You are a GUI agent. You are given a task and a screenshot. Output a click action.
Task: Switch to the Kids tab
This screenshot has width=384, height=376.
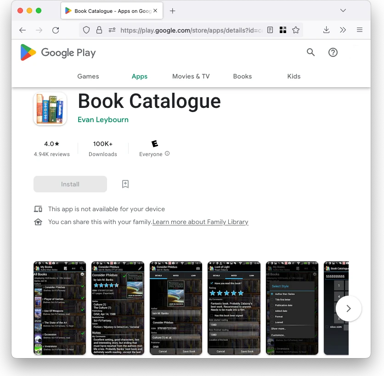point(294,76)
